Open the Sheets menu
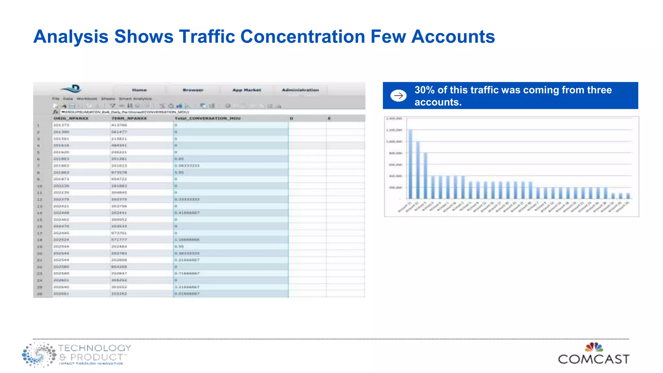The image size is (663, 373). point(108,99)
